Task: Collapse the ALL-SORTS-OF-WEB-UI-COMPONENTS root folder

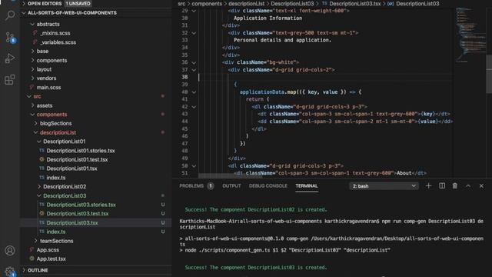Action: (x=72, y=13)
